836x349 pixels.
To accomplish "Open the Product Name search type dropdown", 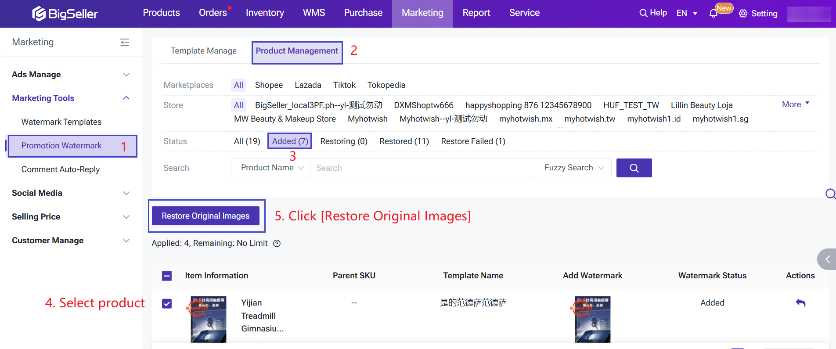I will click(271, 168).
